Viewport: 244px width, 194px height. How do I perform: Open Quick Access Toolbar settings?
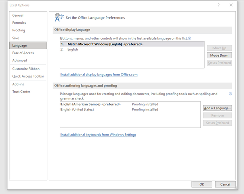pyautogui.click(x=28, y=76)
